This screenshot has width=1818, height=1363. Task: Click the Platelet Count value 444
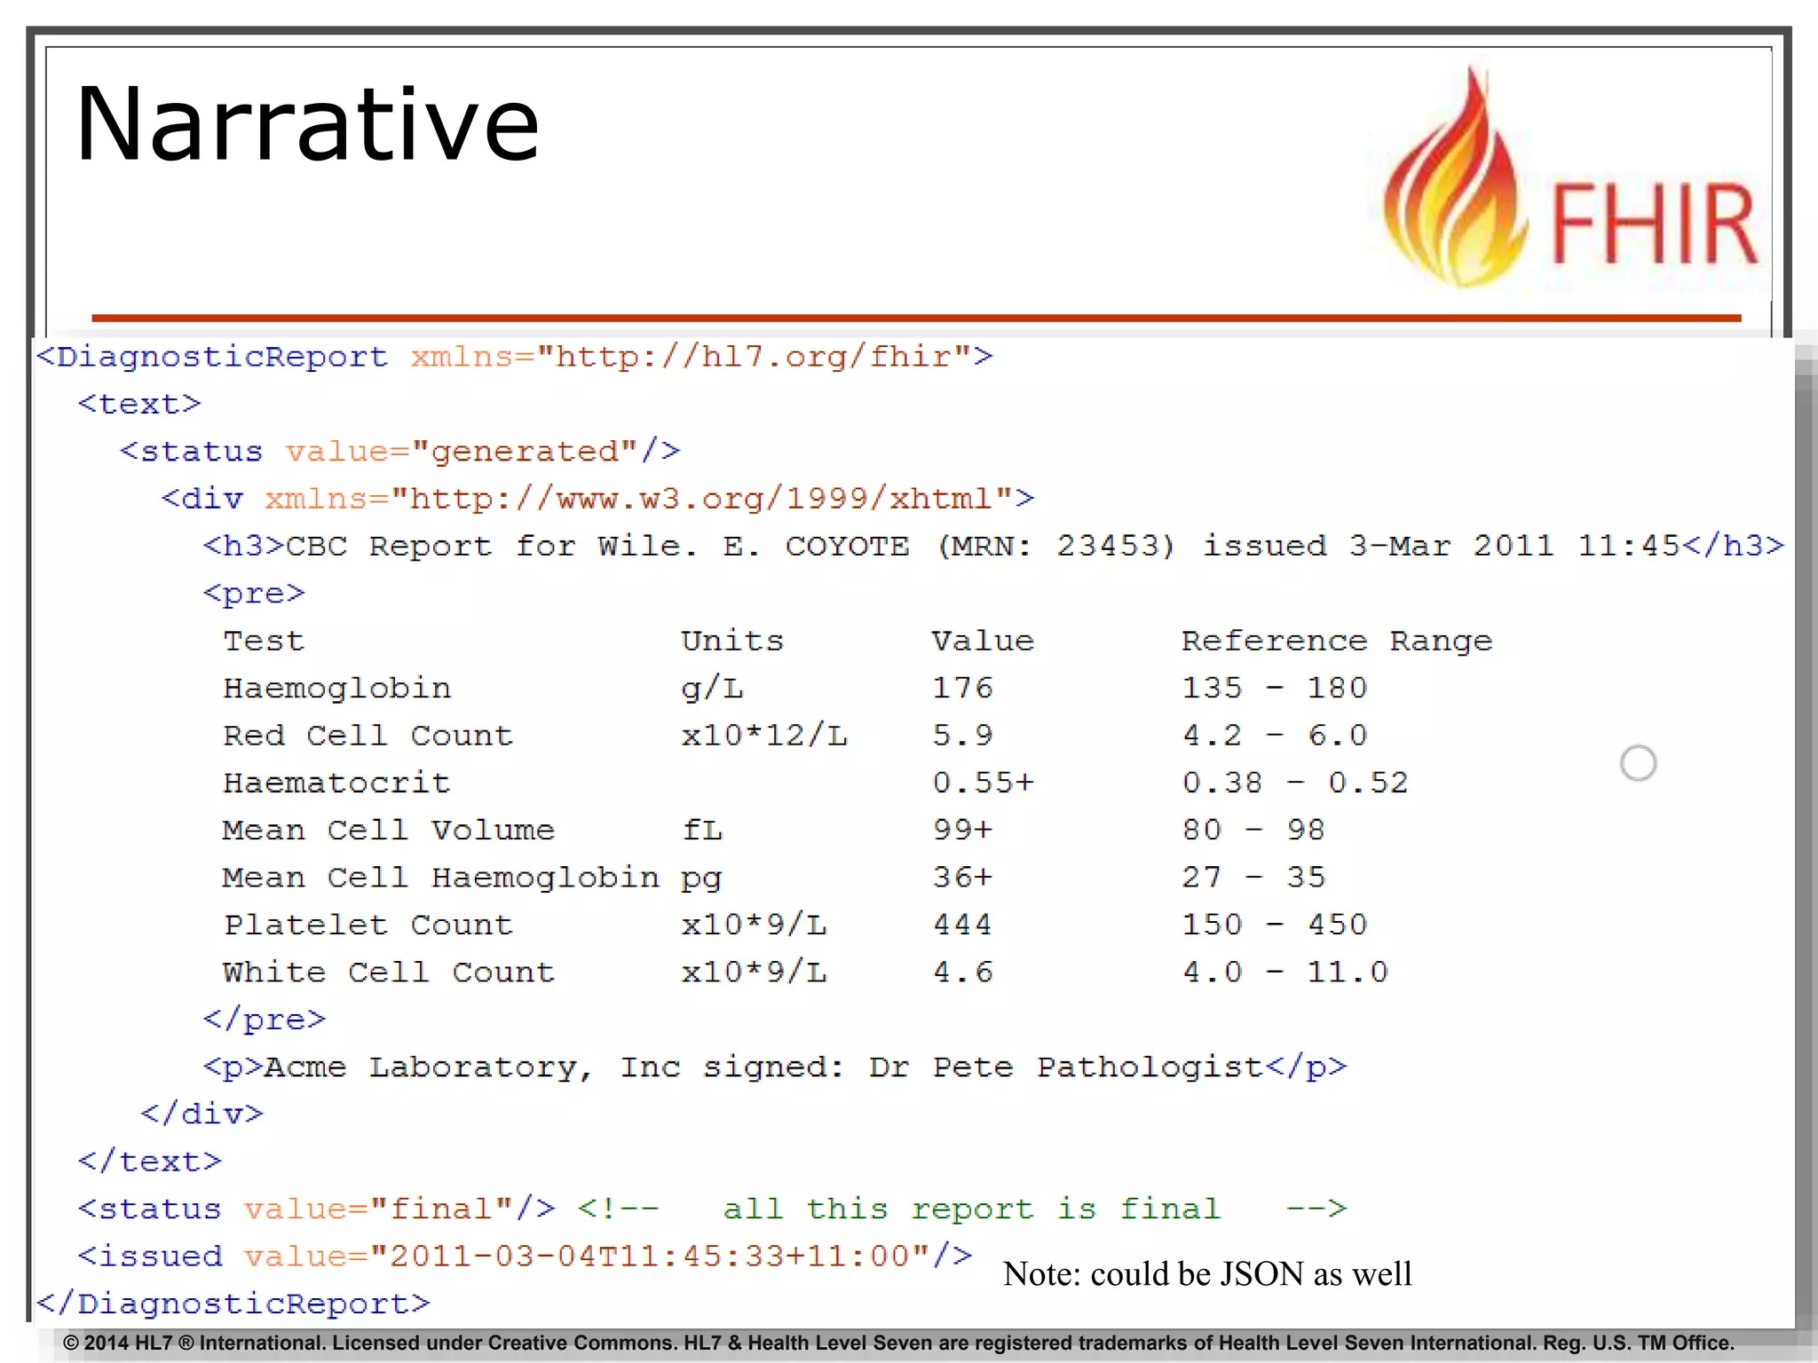(961, 925)
